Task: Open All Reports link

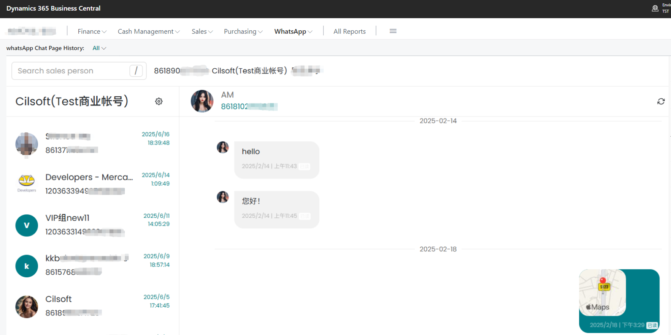Action: click(x=349, y=31)
